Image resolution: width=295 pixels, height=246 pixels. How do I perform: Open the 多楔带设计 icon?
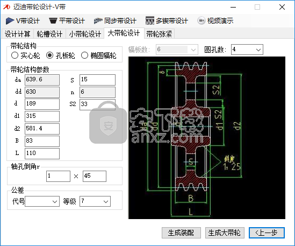149,21
